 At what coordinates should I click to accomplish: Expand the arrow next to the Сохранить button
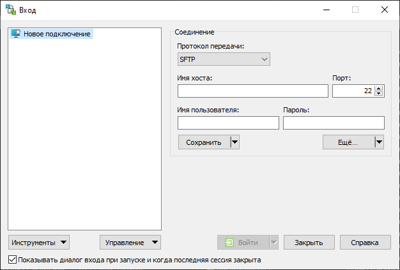click(235, 142)
